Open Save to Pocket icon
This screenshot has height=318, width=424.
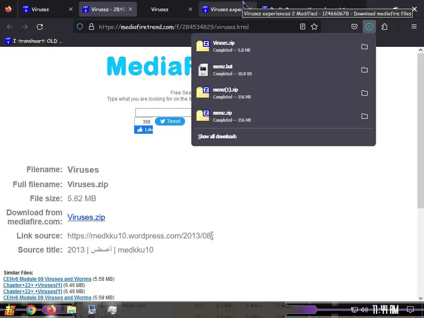pos(354,26)
